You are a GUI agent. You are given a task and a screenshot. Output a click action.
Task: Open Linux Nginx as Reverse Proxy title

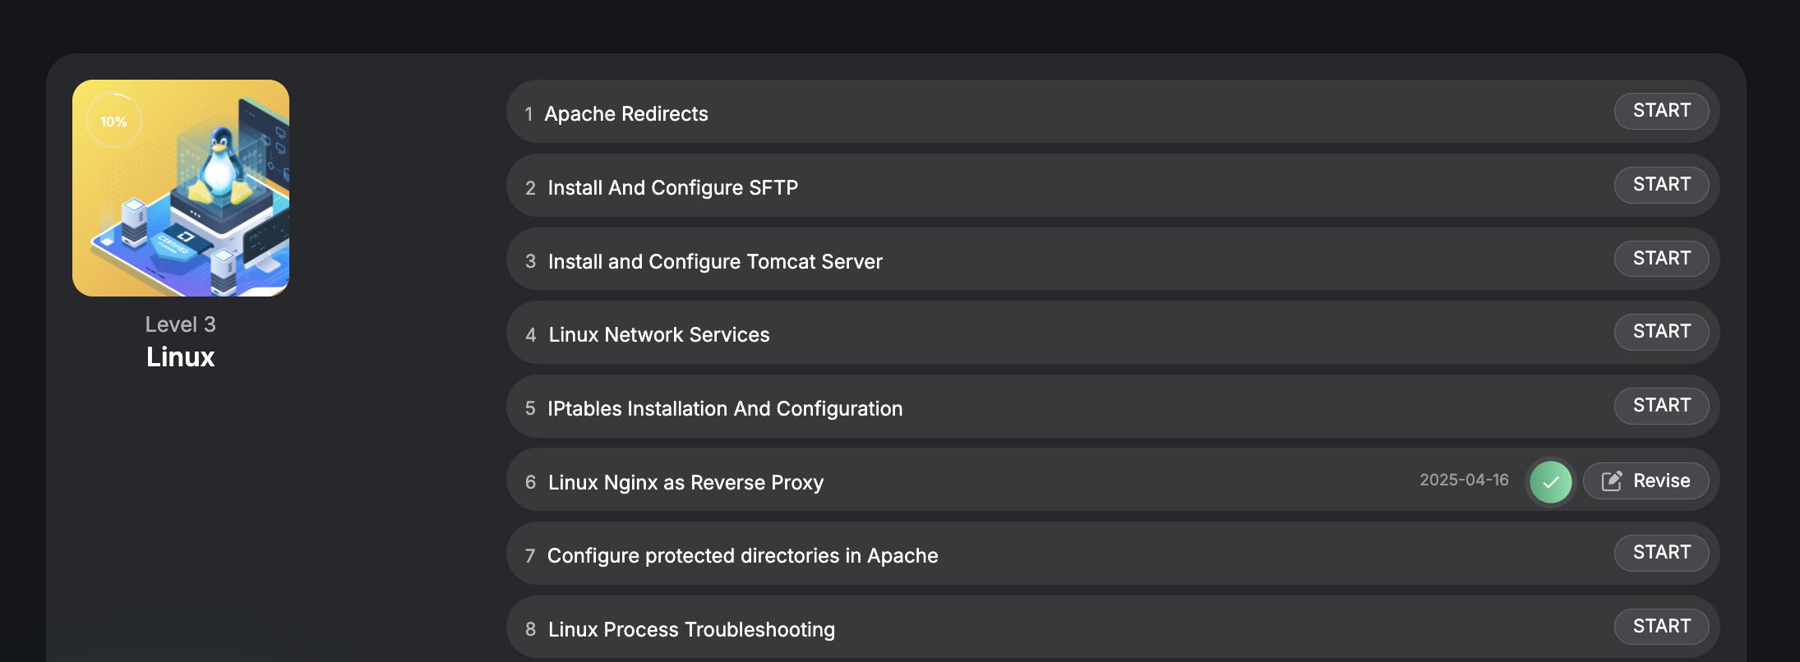pos(685,483)
